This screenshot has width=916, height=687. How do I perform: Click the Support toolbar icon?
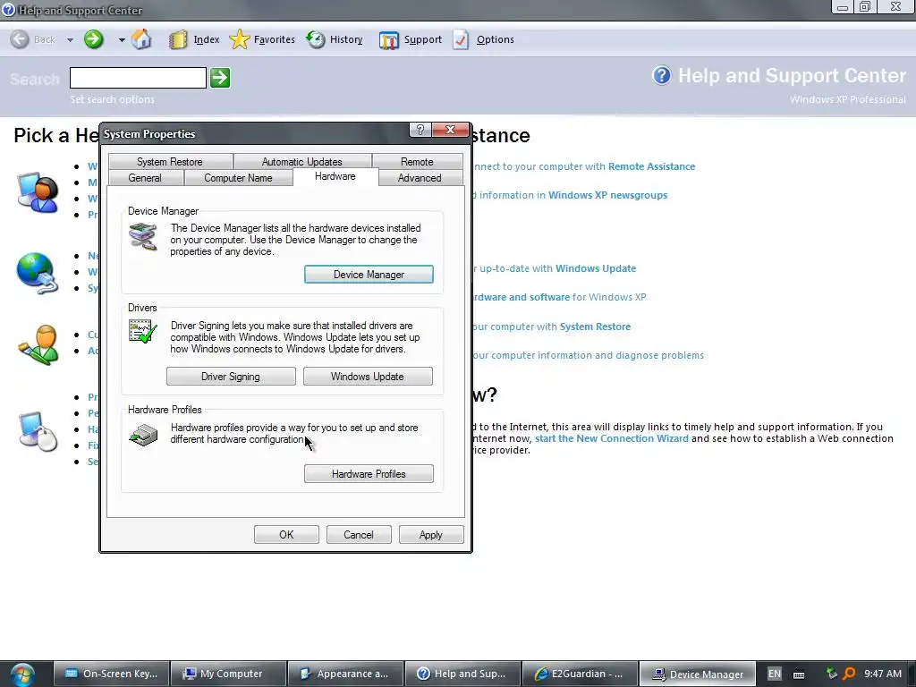pyautogui.click(x=388, y=39)
